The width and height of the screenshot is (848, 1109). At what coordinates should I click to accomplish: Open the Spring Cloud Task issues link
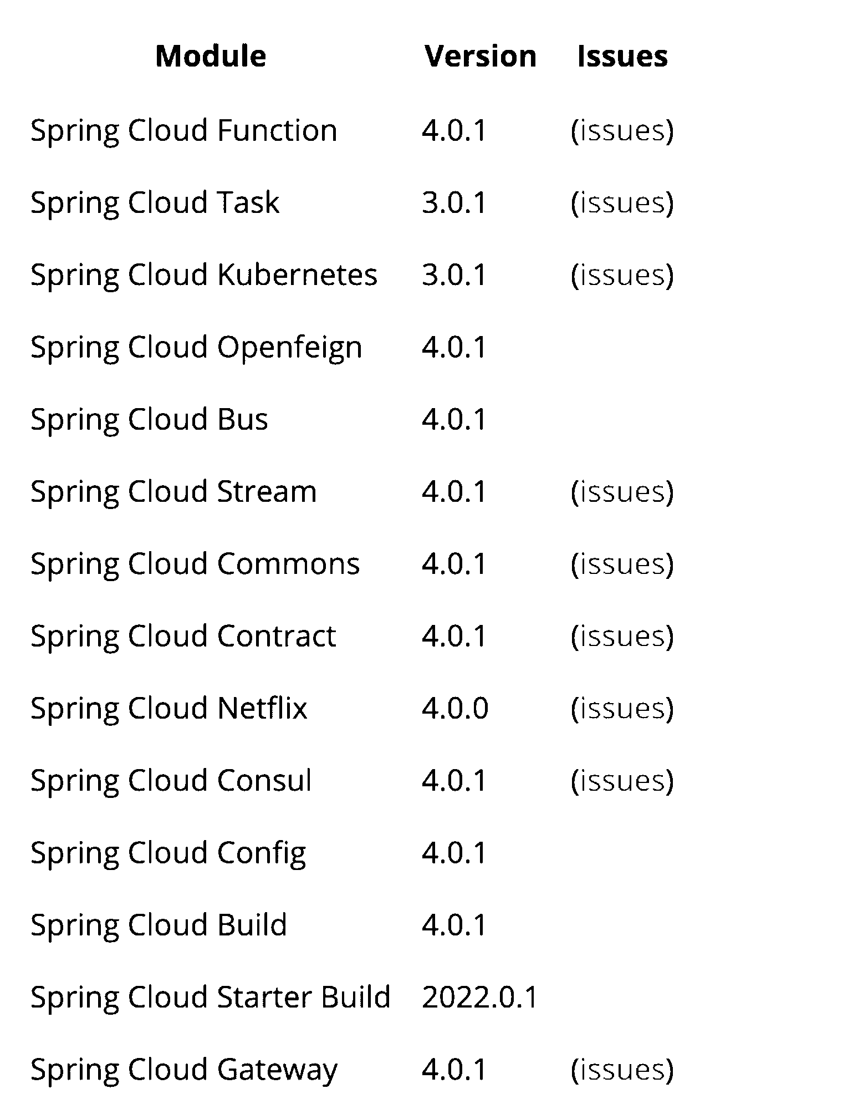pyautogui.click(x=622, y=203)
